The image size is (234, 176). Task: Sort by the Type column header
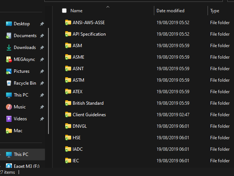click(215, 11)
